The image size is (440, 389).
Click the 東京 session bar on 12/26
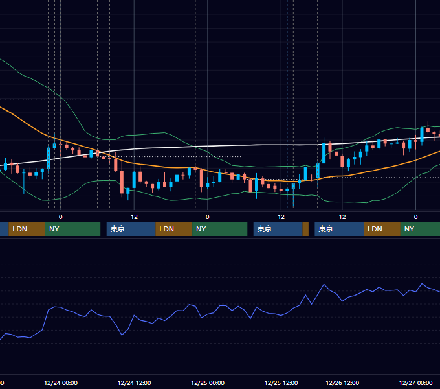tap(339, 229)
